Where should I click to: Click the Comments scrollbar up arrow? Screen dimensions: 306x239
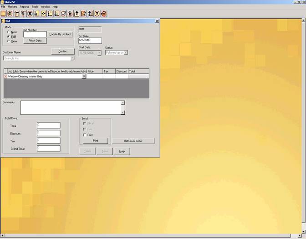coord(123,103)
